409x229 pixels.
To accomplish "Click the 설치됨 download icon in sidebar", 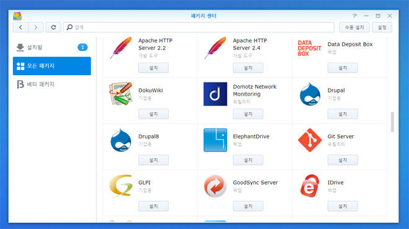I will 20,47.
